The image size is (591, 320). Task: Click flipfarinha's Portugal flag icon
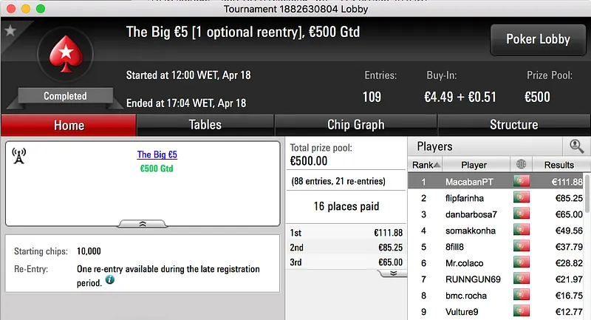click(522, 198)
